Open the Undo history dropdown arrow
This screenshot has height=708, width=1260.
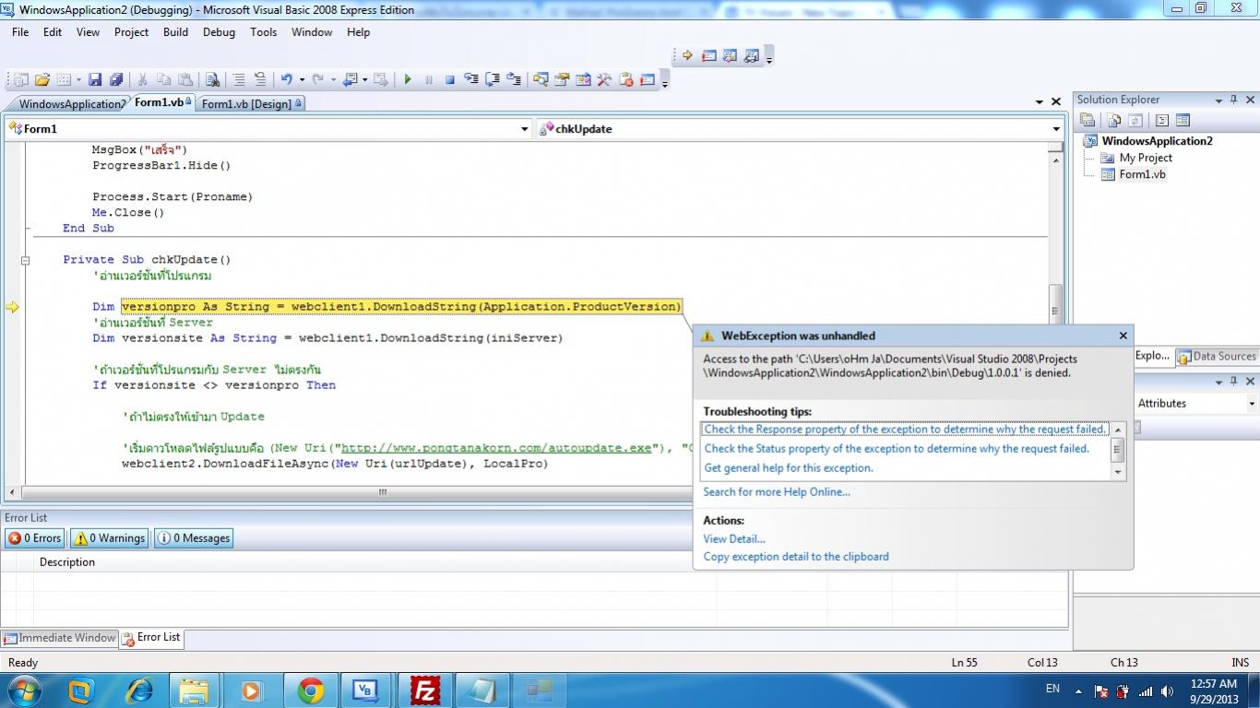click(302, 79)
